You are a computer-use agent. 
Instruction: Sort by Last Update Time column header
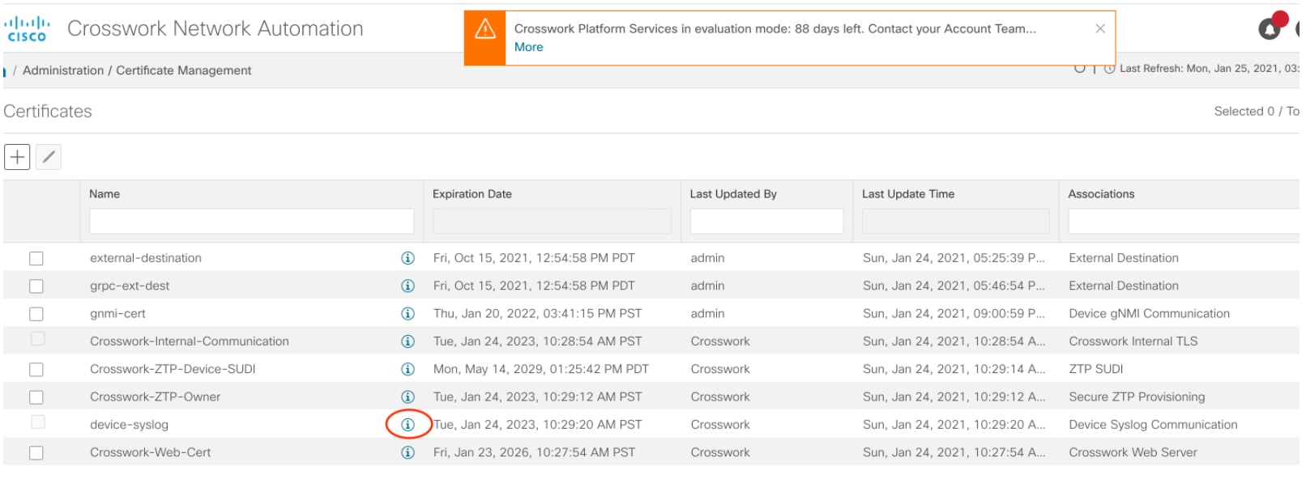pyautogui.click(x=908, y=194)
